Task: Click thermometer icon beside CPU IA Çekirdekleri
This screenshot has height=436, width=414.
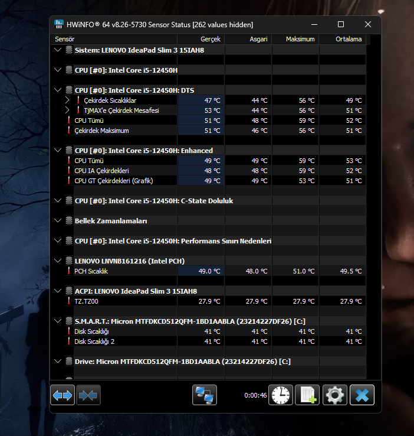Action: tap(69, 171)
